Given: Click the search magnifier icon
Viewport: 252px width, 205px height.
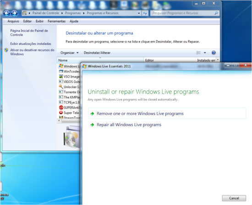Looking at the screenshot, I should [216, 13].
